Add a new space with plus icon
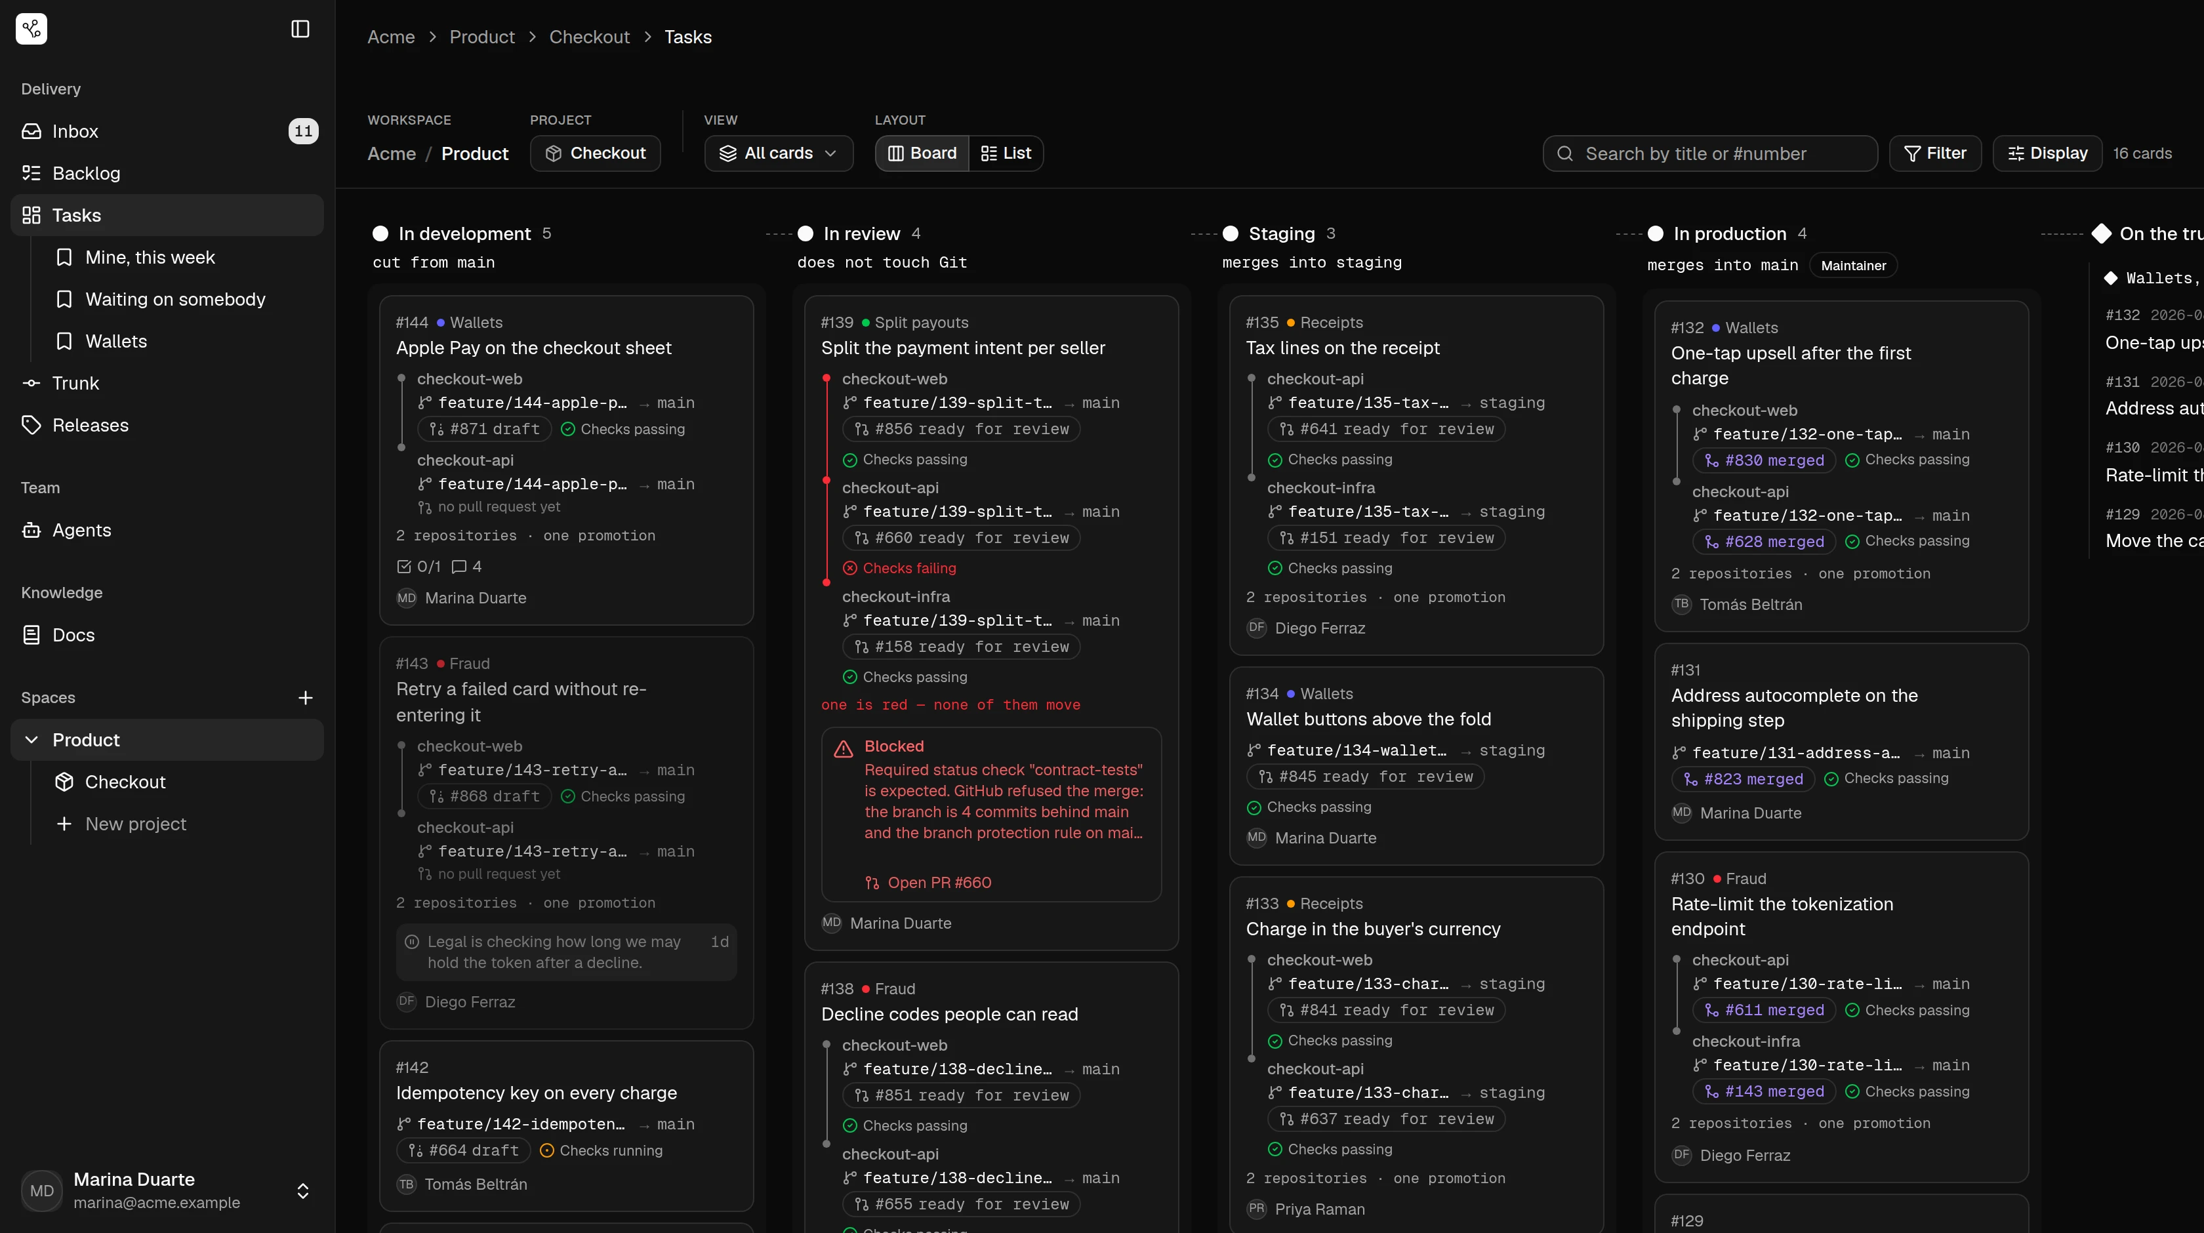This screenshot has height=1233, width=2204. click(x=306, y=698)
